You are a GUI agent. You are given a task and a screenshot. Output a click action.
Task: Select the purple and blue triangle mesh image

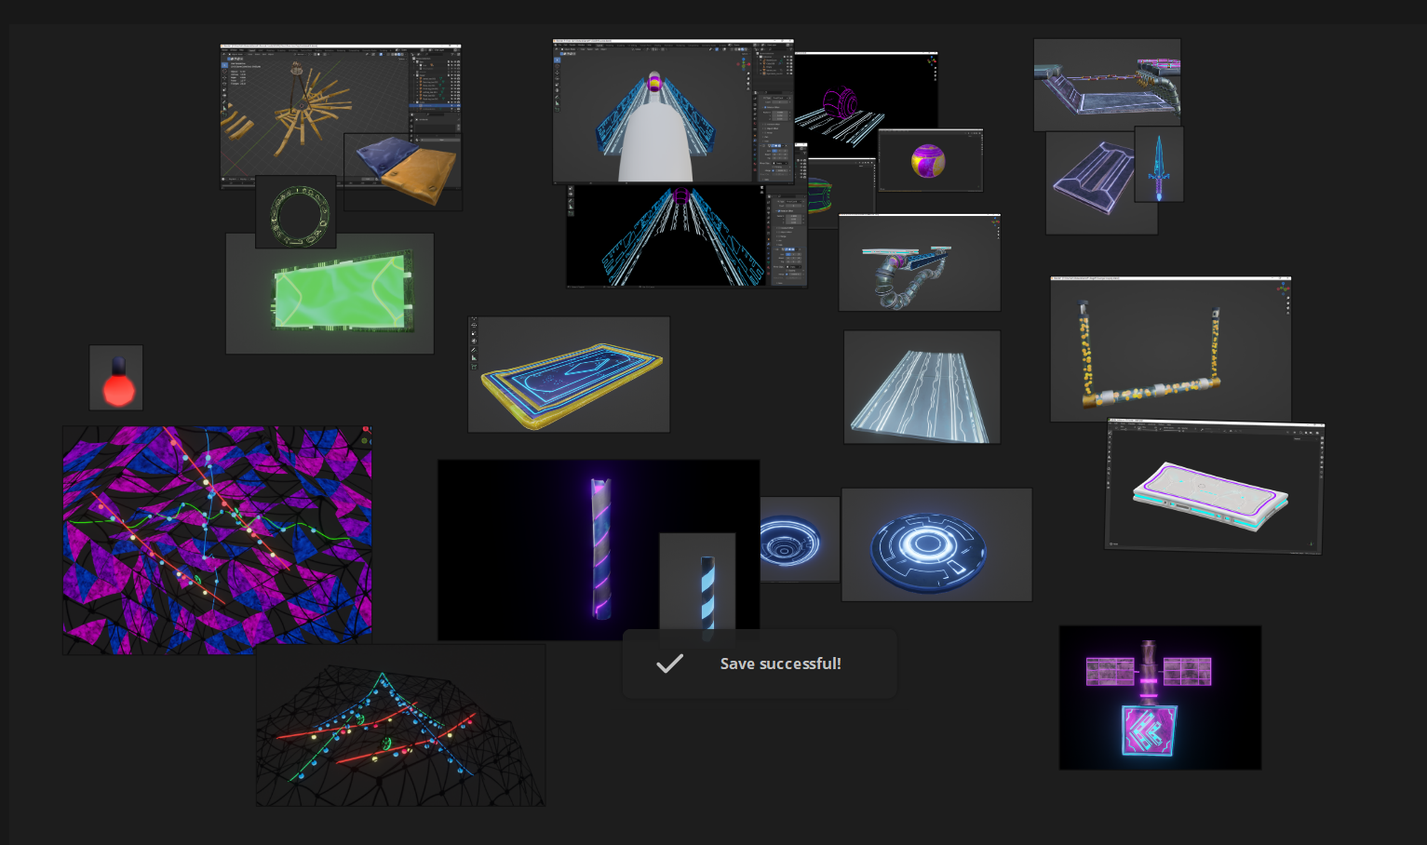217,540
